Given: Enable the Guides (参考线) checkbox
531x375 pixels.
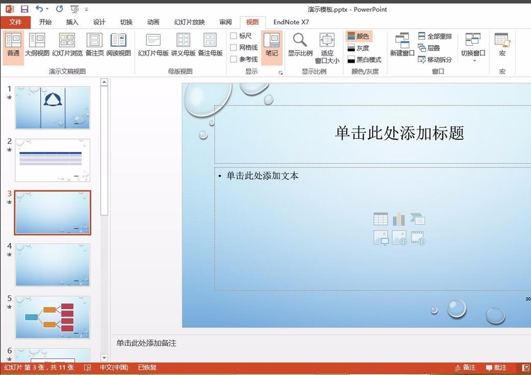Looking at the screenshot, I should point(234,59).
